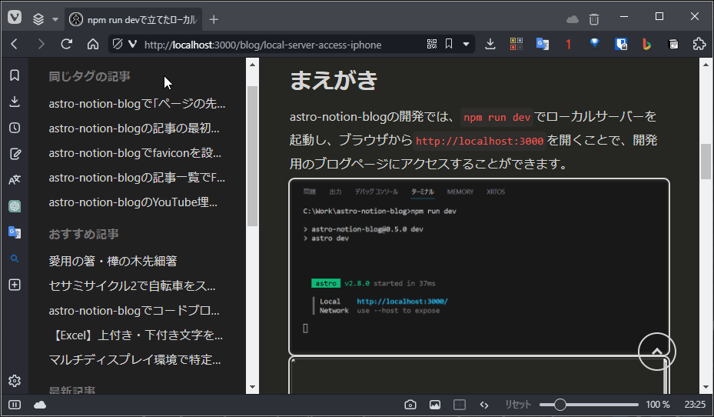Open the Google Translate web panel
The image size is (714, 417).
[15, 232]
